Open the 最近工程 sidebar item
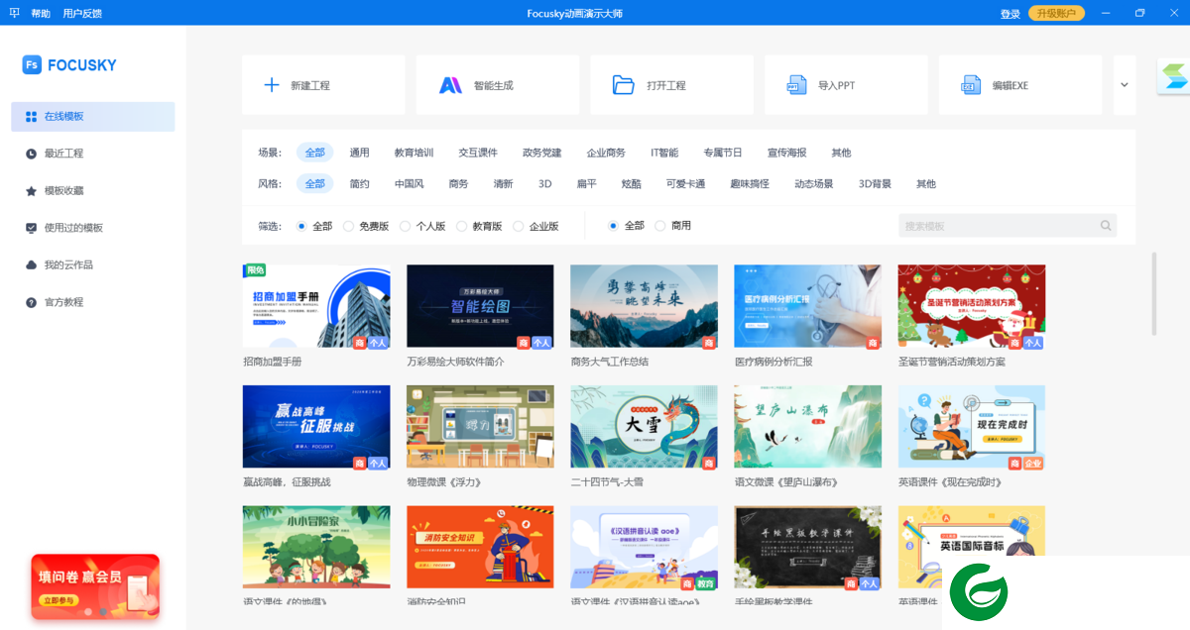 93,154
